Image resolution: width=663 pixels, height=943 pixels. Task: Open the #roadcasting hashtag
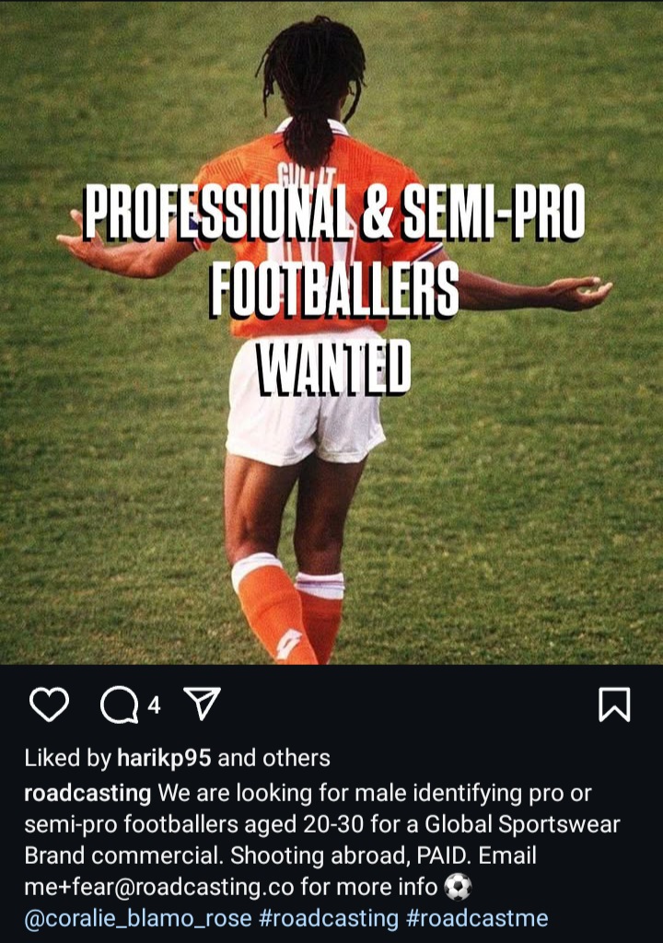click(x=329, y=918)
